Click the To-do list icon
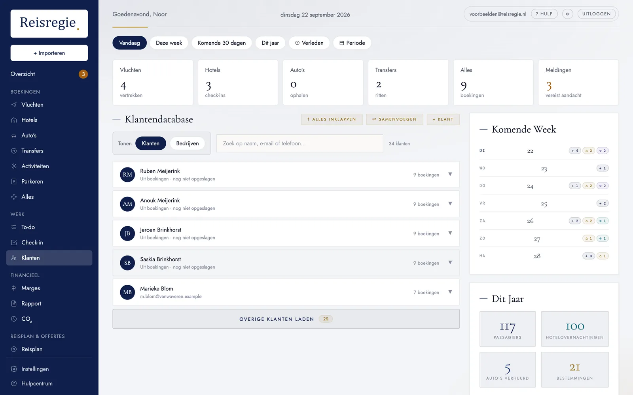Screen dimensions: 633x395 14,227
